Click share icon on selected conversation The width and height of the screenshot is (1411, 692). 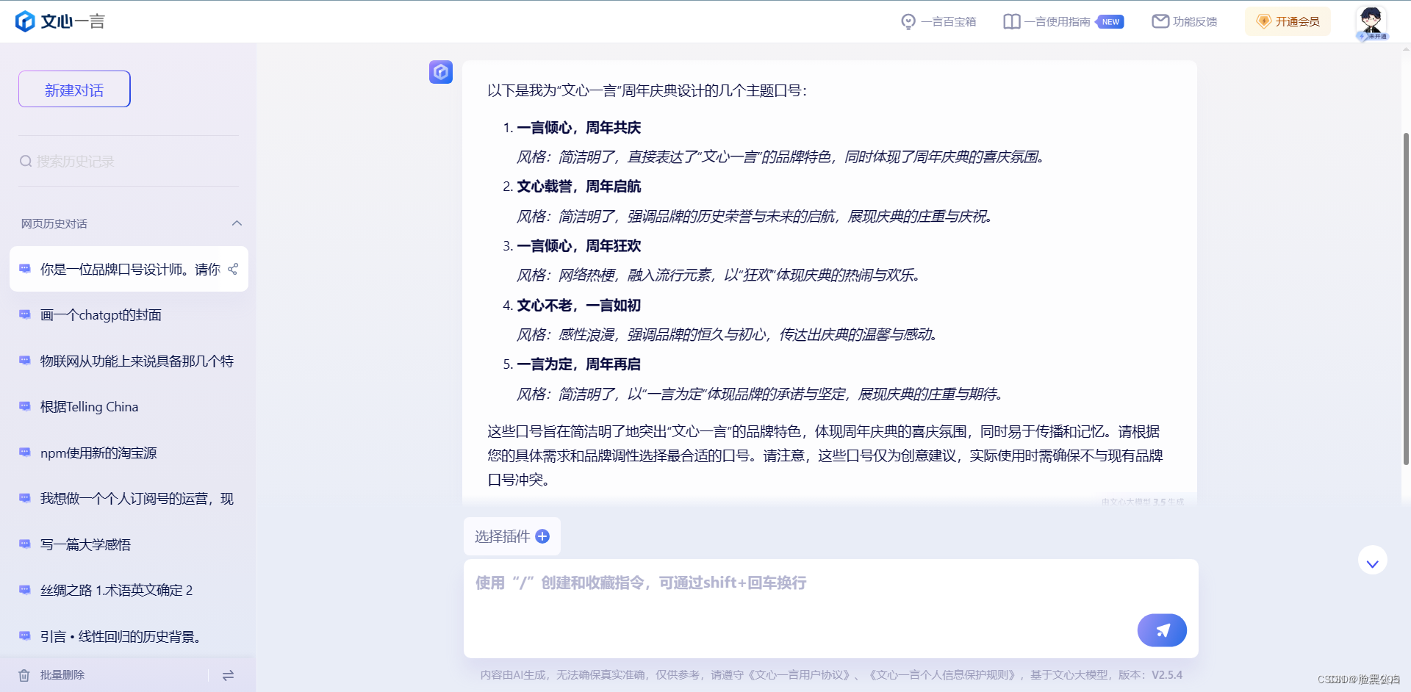coord(233,269)
